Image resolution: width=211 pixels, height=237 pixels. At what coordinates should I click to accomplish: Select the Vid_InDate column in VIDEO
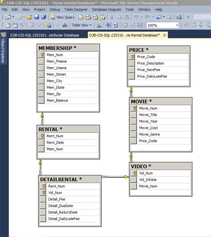pyautogui.click(x=161, y=180)
